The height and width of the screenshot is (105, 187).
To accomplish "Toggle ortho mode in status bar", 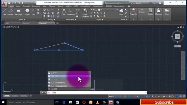I will [126, 96].
